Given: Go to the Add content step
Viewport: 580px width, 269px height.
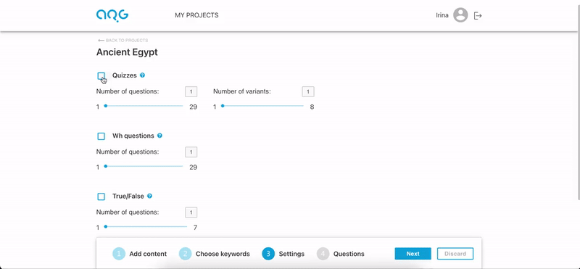Looking at the screenshot, I should click(148, 254).
